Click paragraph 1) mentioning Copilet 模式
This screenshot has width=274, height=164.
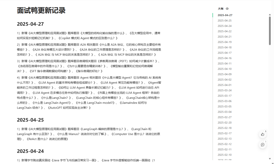coord(89,36)
